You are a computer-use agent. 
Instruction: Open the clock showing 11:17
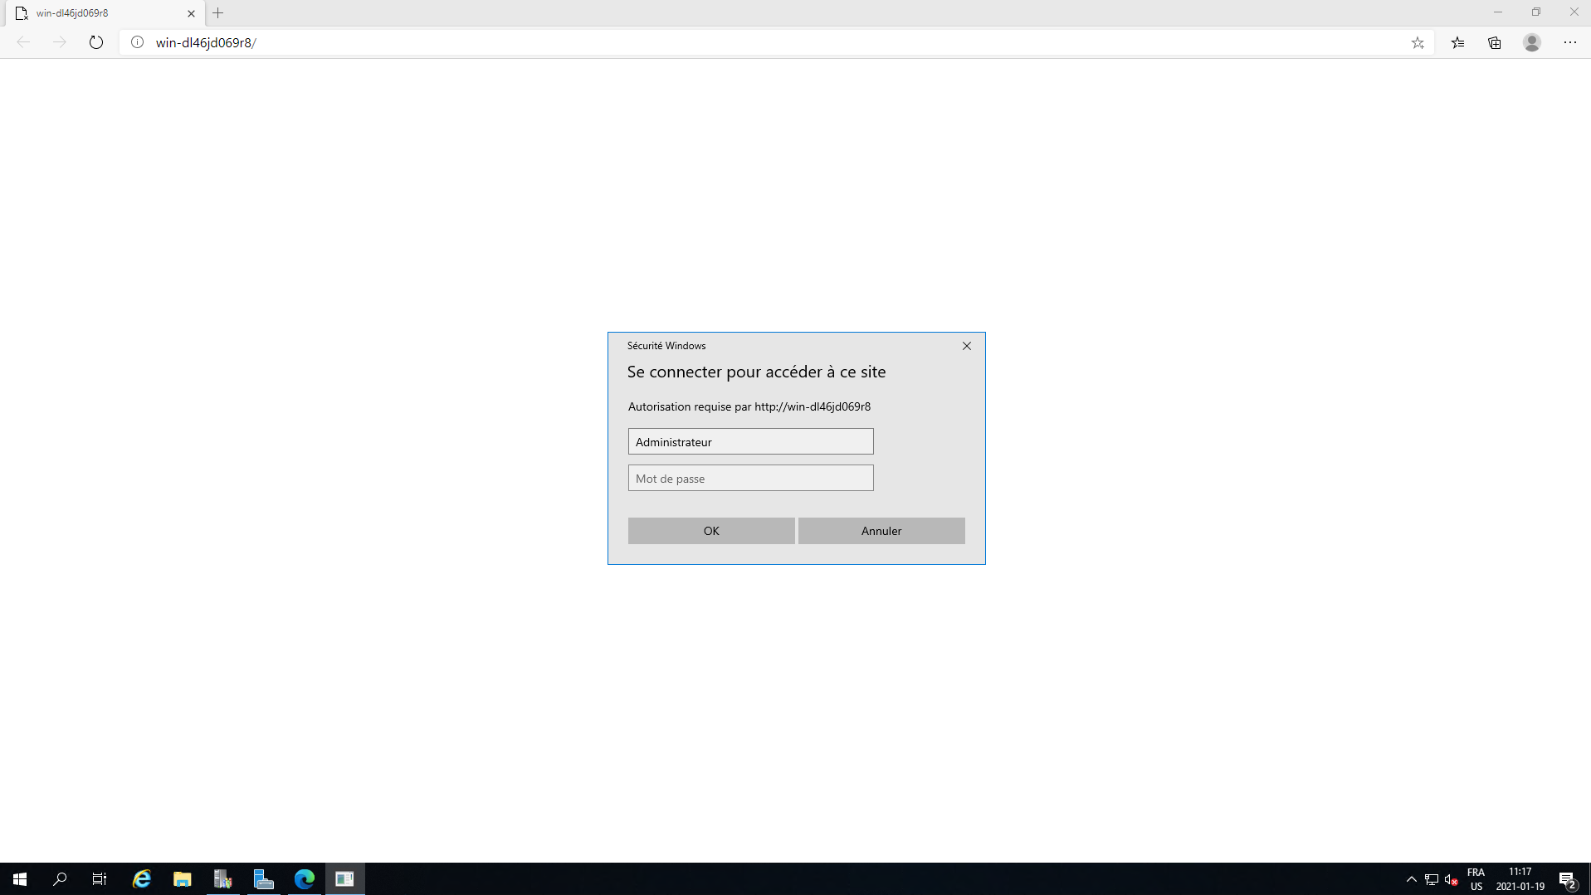point(1520,879)
